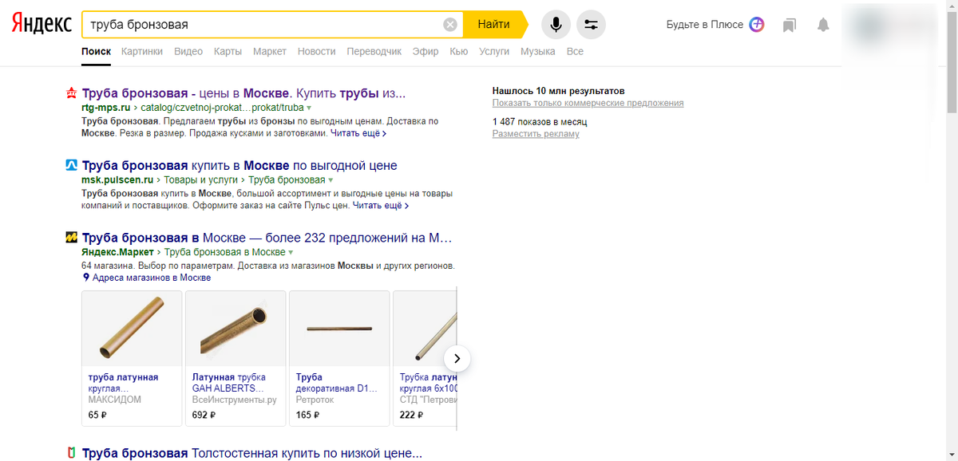Open the Музыка tab
Image resolution: width=958 pixels, height=461 pixels.
pyautogui.click(x=537, y=51)
